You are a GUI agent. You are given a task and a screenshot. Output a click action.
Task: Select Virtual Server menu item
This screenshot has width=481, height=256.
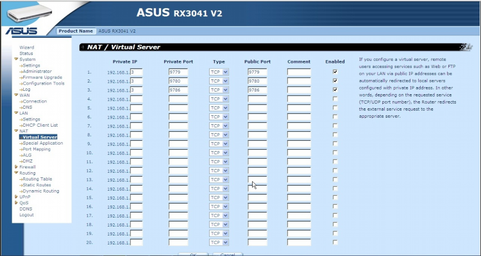[40, 137]
